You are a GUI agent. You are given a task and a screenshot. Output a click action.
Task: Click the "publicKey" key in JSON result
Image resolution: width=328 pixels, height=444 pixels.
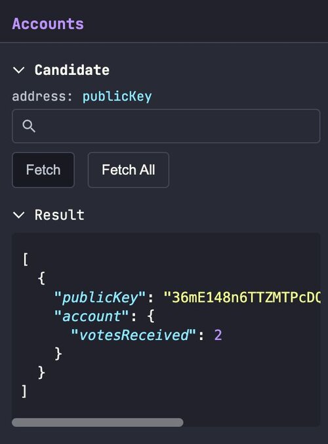(100, 297)
